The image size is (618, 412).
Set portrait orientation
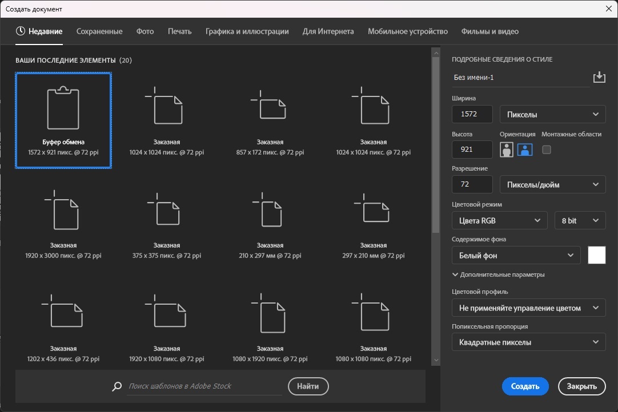(507, 150)
